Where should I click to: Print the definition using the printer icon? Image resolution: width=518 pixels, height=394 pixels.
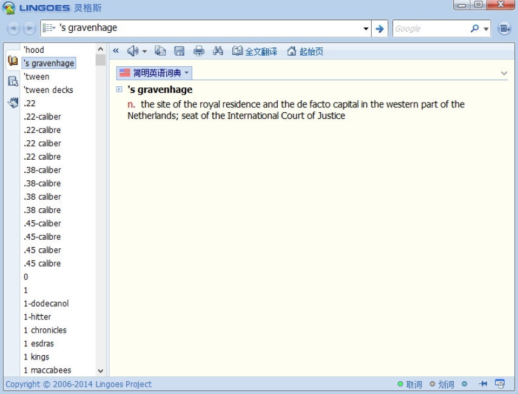click(199, 52)
